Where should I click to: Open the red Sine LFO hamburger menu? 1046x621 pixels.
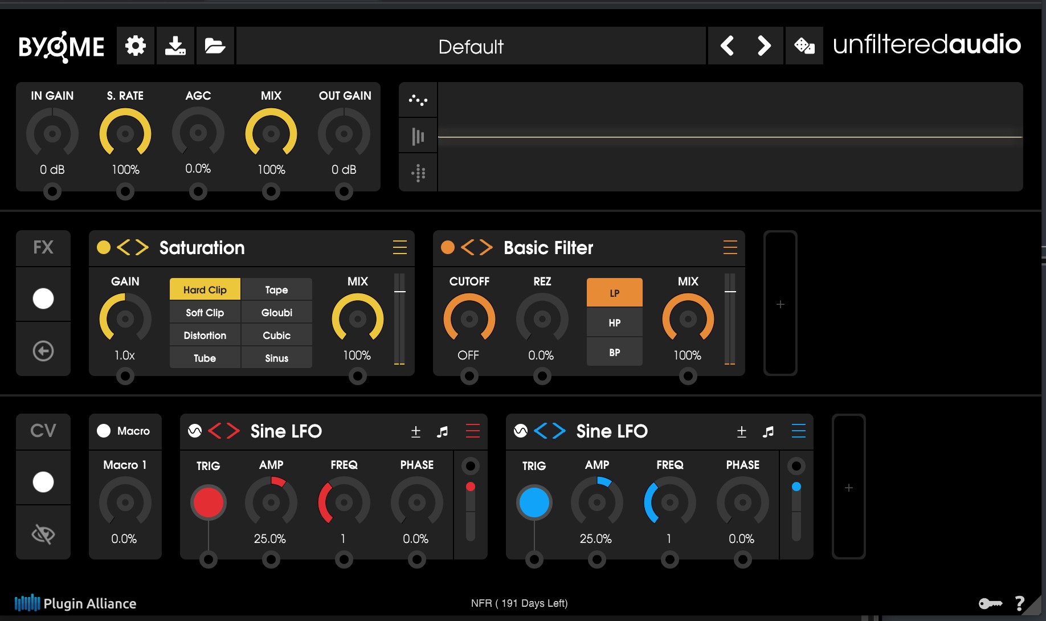473,431
